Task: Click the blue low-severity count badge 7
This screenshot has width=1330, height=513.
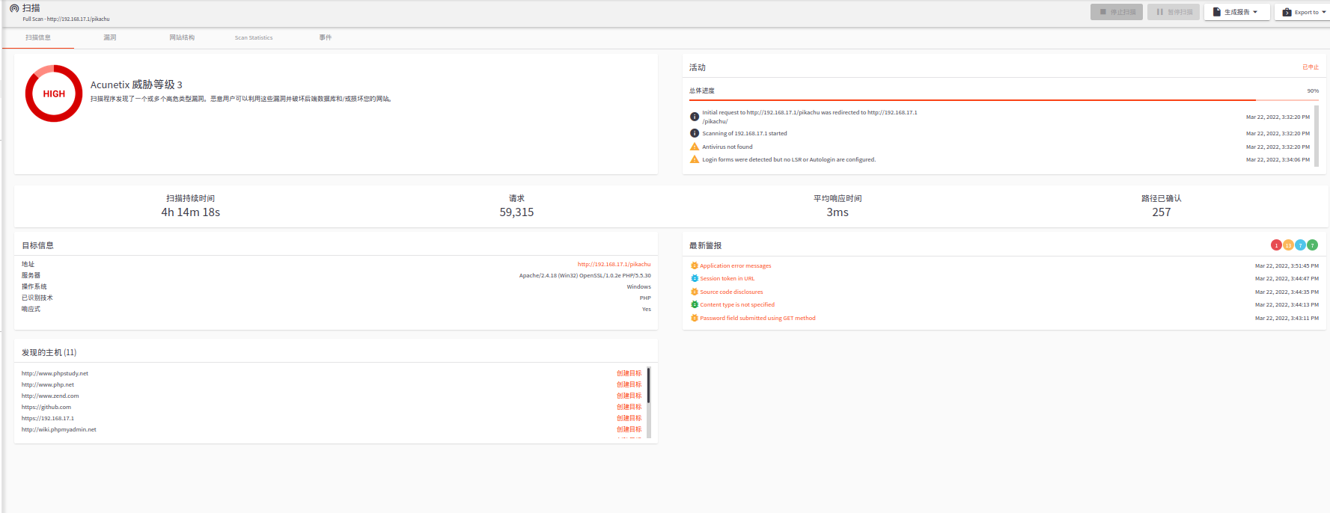Action: point(1300,245)
